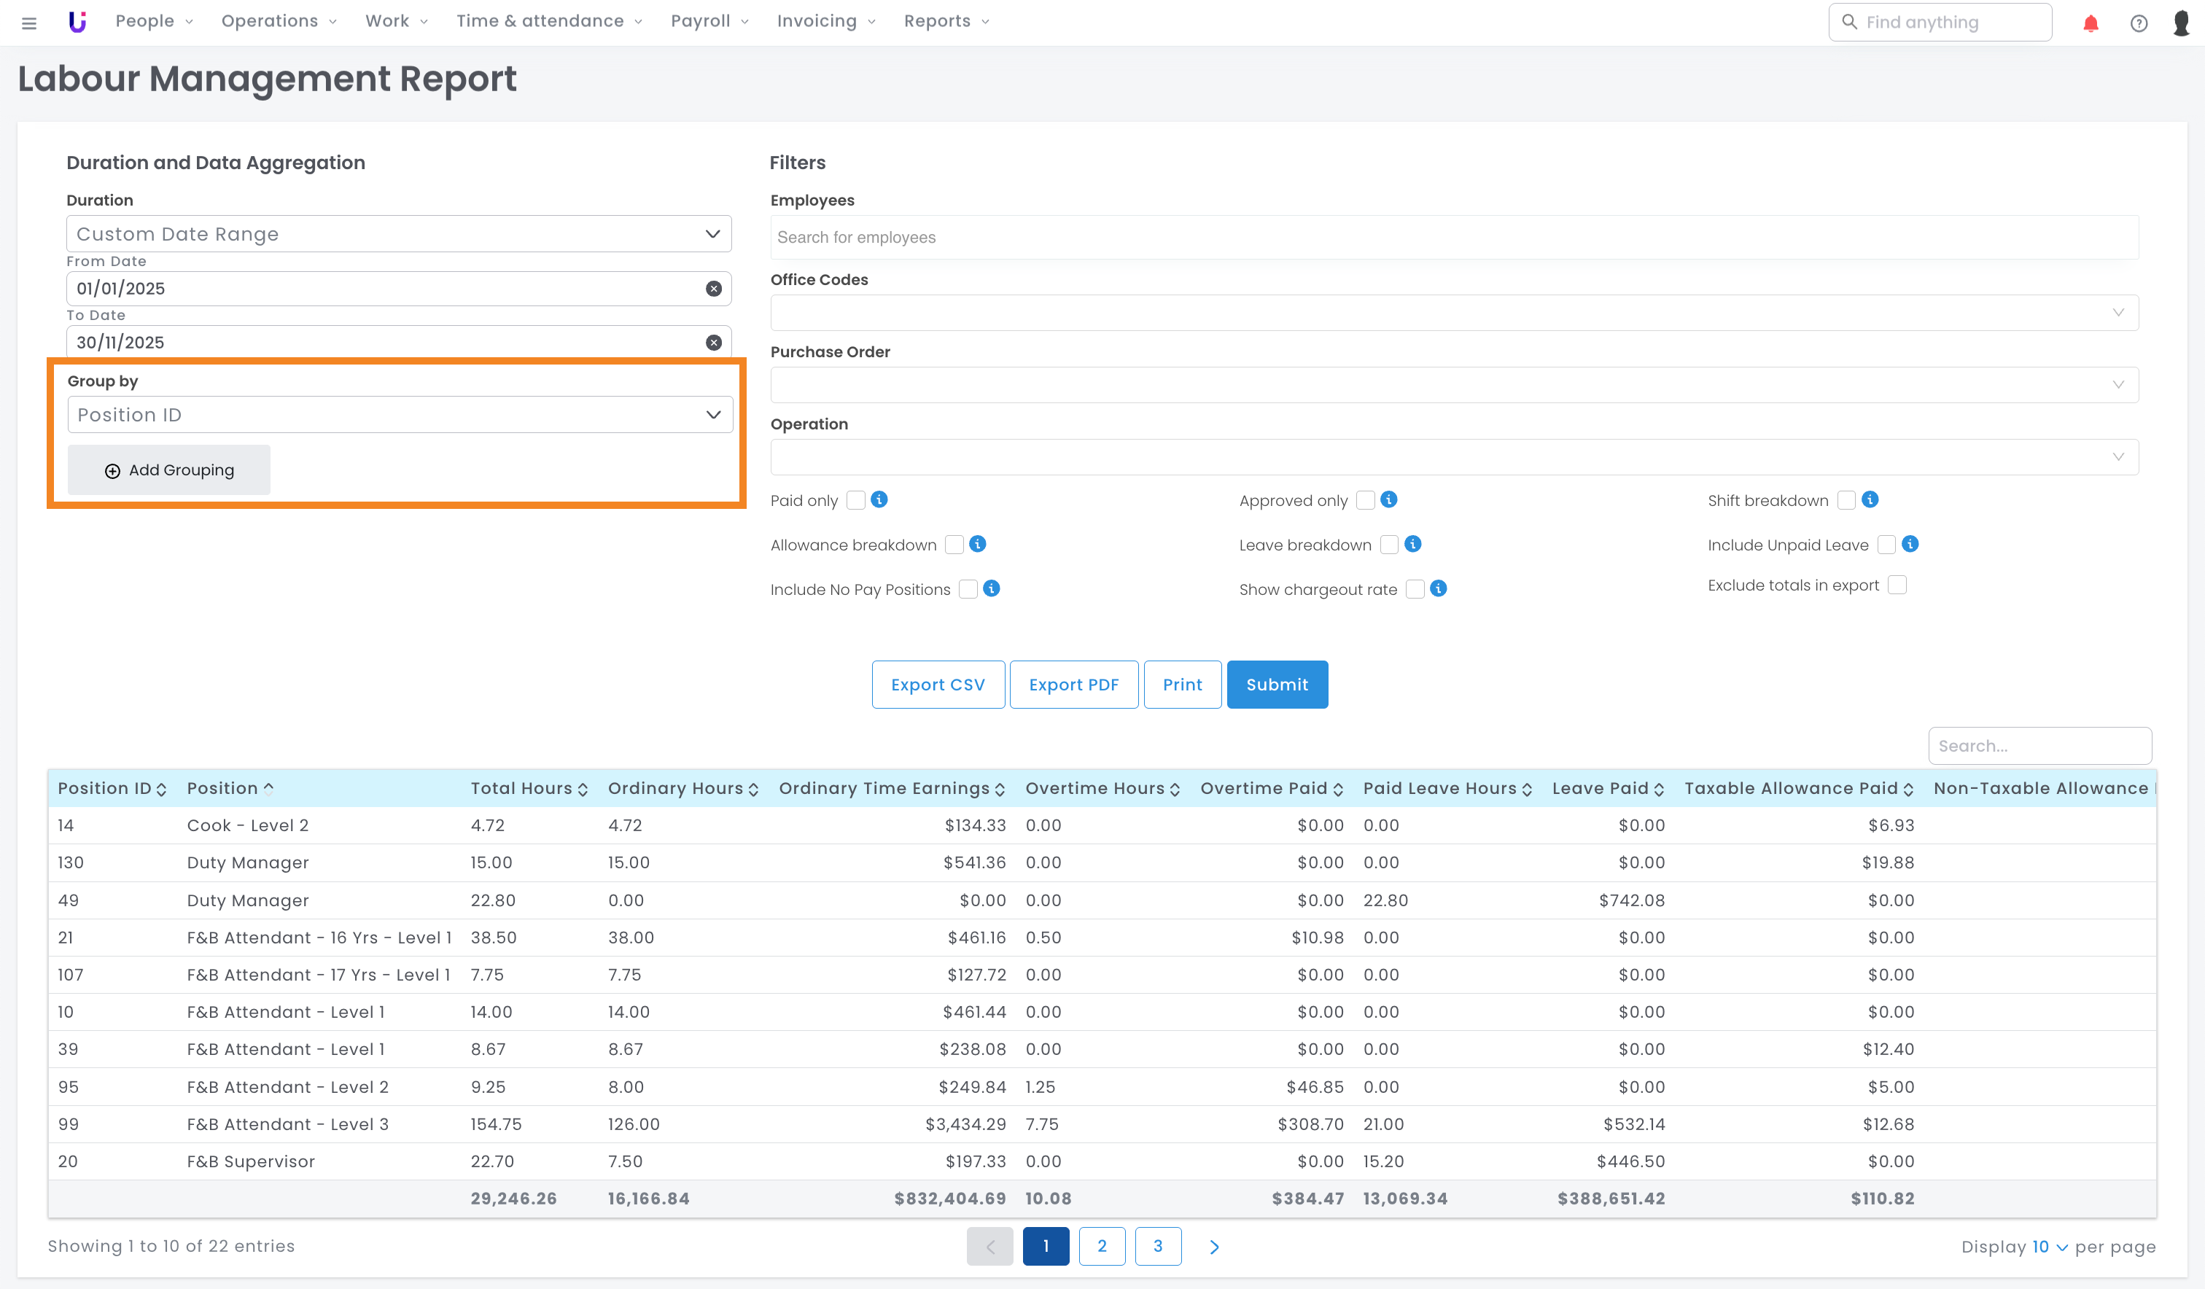
Task: Go to next results page arrow
Action: [1213, 1247]
